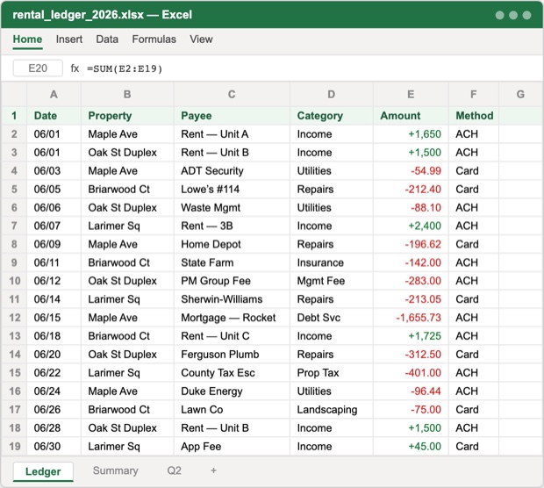Select date cell 06/09
This screenshot has width=544, height=488.
click(x=54, y=244)
